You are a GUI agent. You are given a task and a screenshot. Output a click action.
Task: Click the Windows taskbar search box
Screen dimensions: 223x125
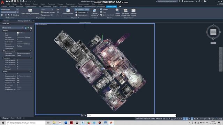[25, 123]
